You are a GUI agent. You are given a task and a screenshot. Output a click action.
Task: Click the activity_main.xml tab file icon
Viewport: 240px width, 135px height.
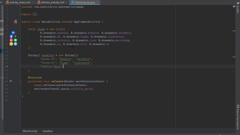pyautogui.click(x=7, y=2)
